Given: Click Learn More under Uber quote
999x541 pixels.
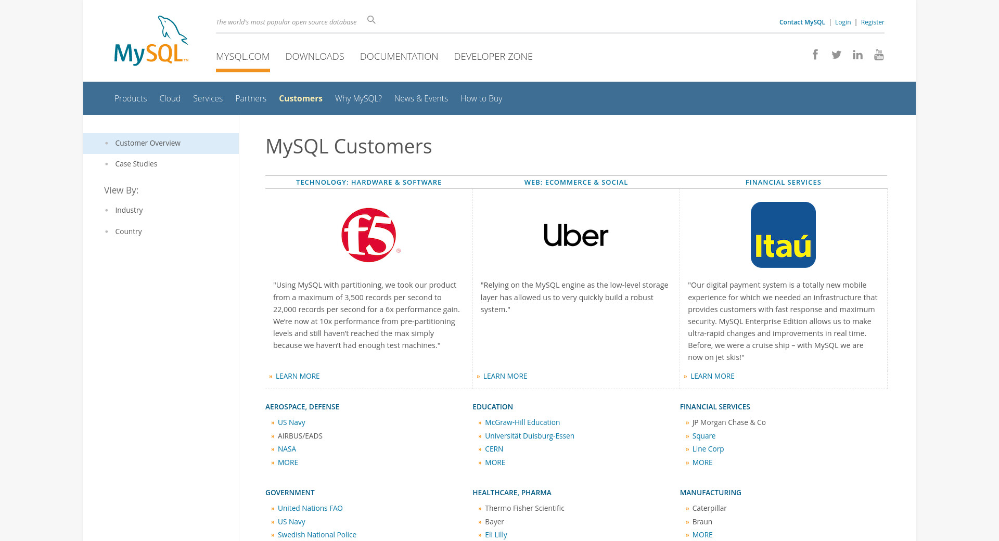Looking at the screenshot, I should 505,376.
